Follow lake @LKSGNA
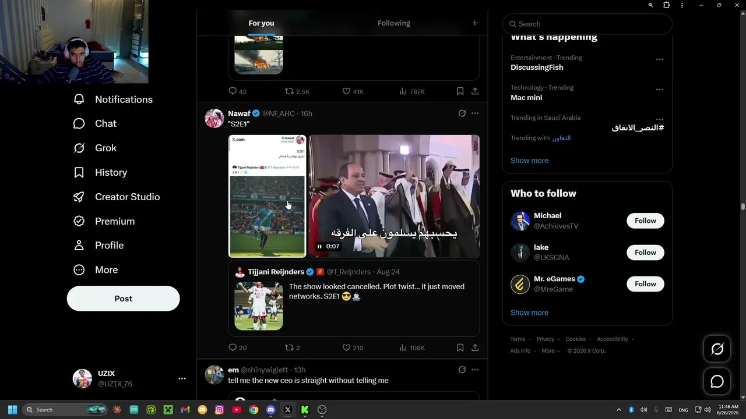This screenshot has width=746, height=419. click(645, 253)
